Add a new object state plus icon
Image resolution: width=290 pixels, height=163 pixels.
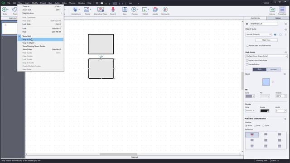275,34
